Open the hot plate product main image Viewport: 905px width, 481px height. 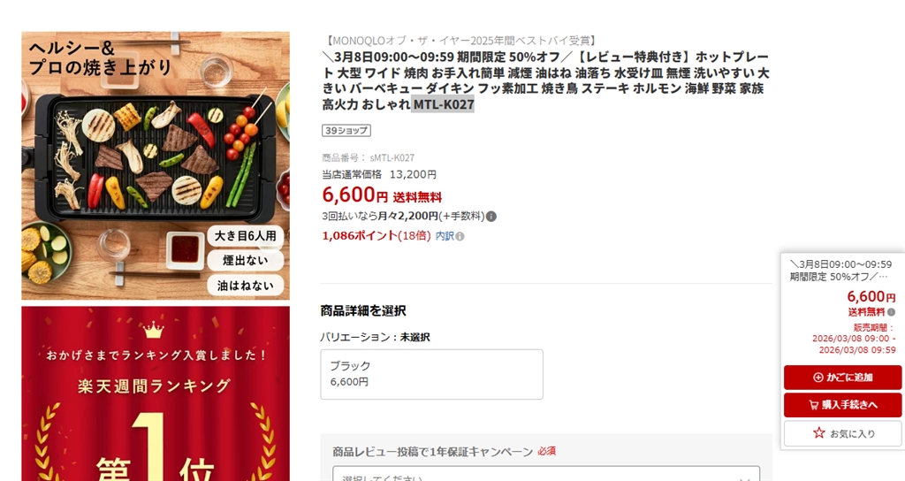(x=156, y=165)
